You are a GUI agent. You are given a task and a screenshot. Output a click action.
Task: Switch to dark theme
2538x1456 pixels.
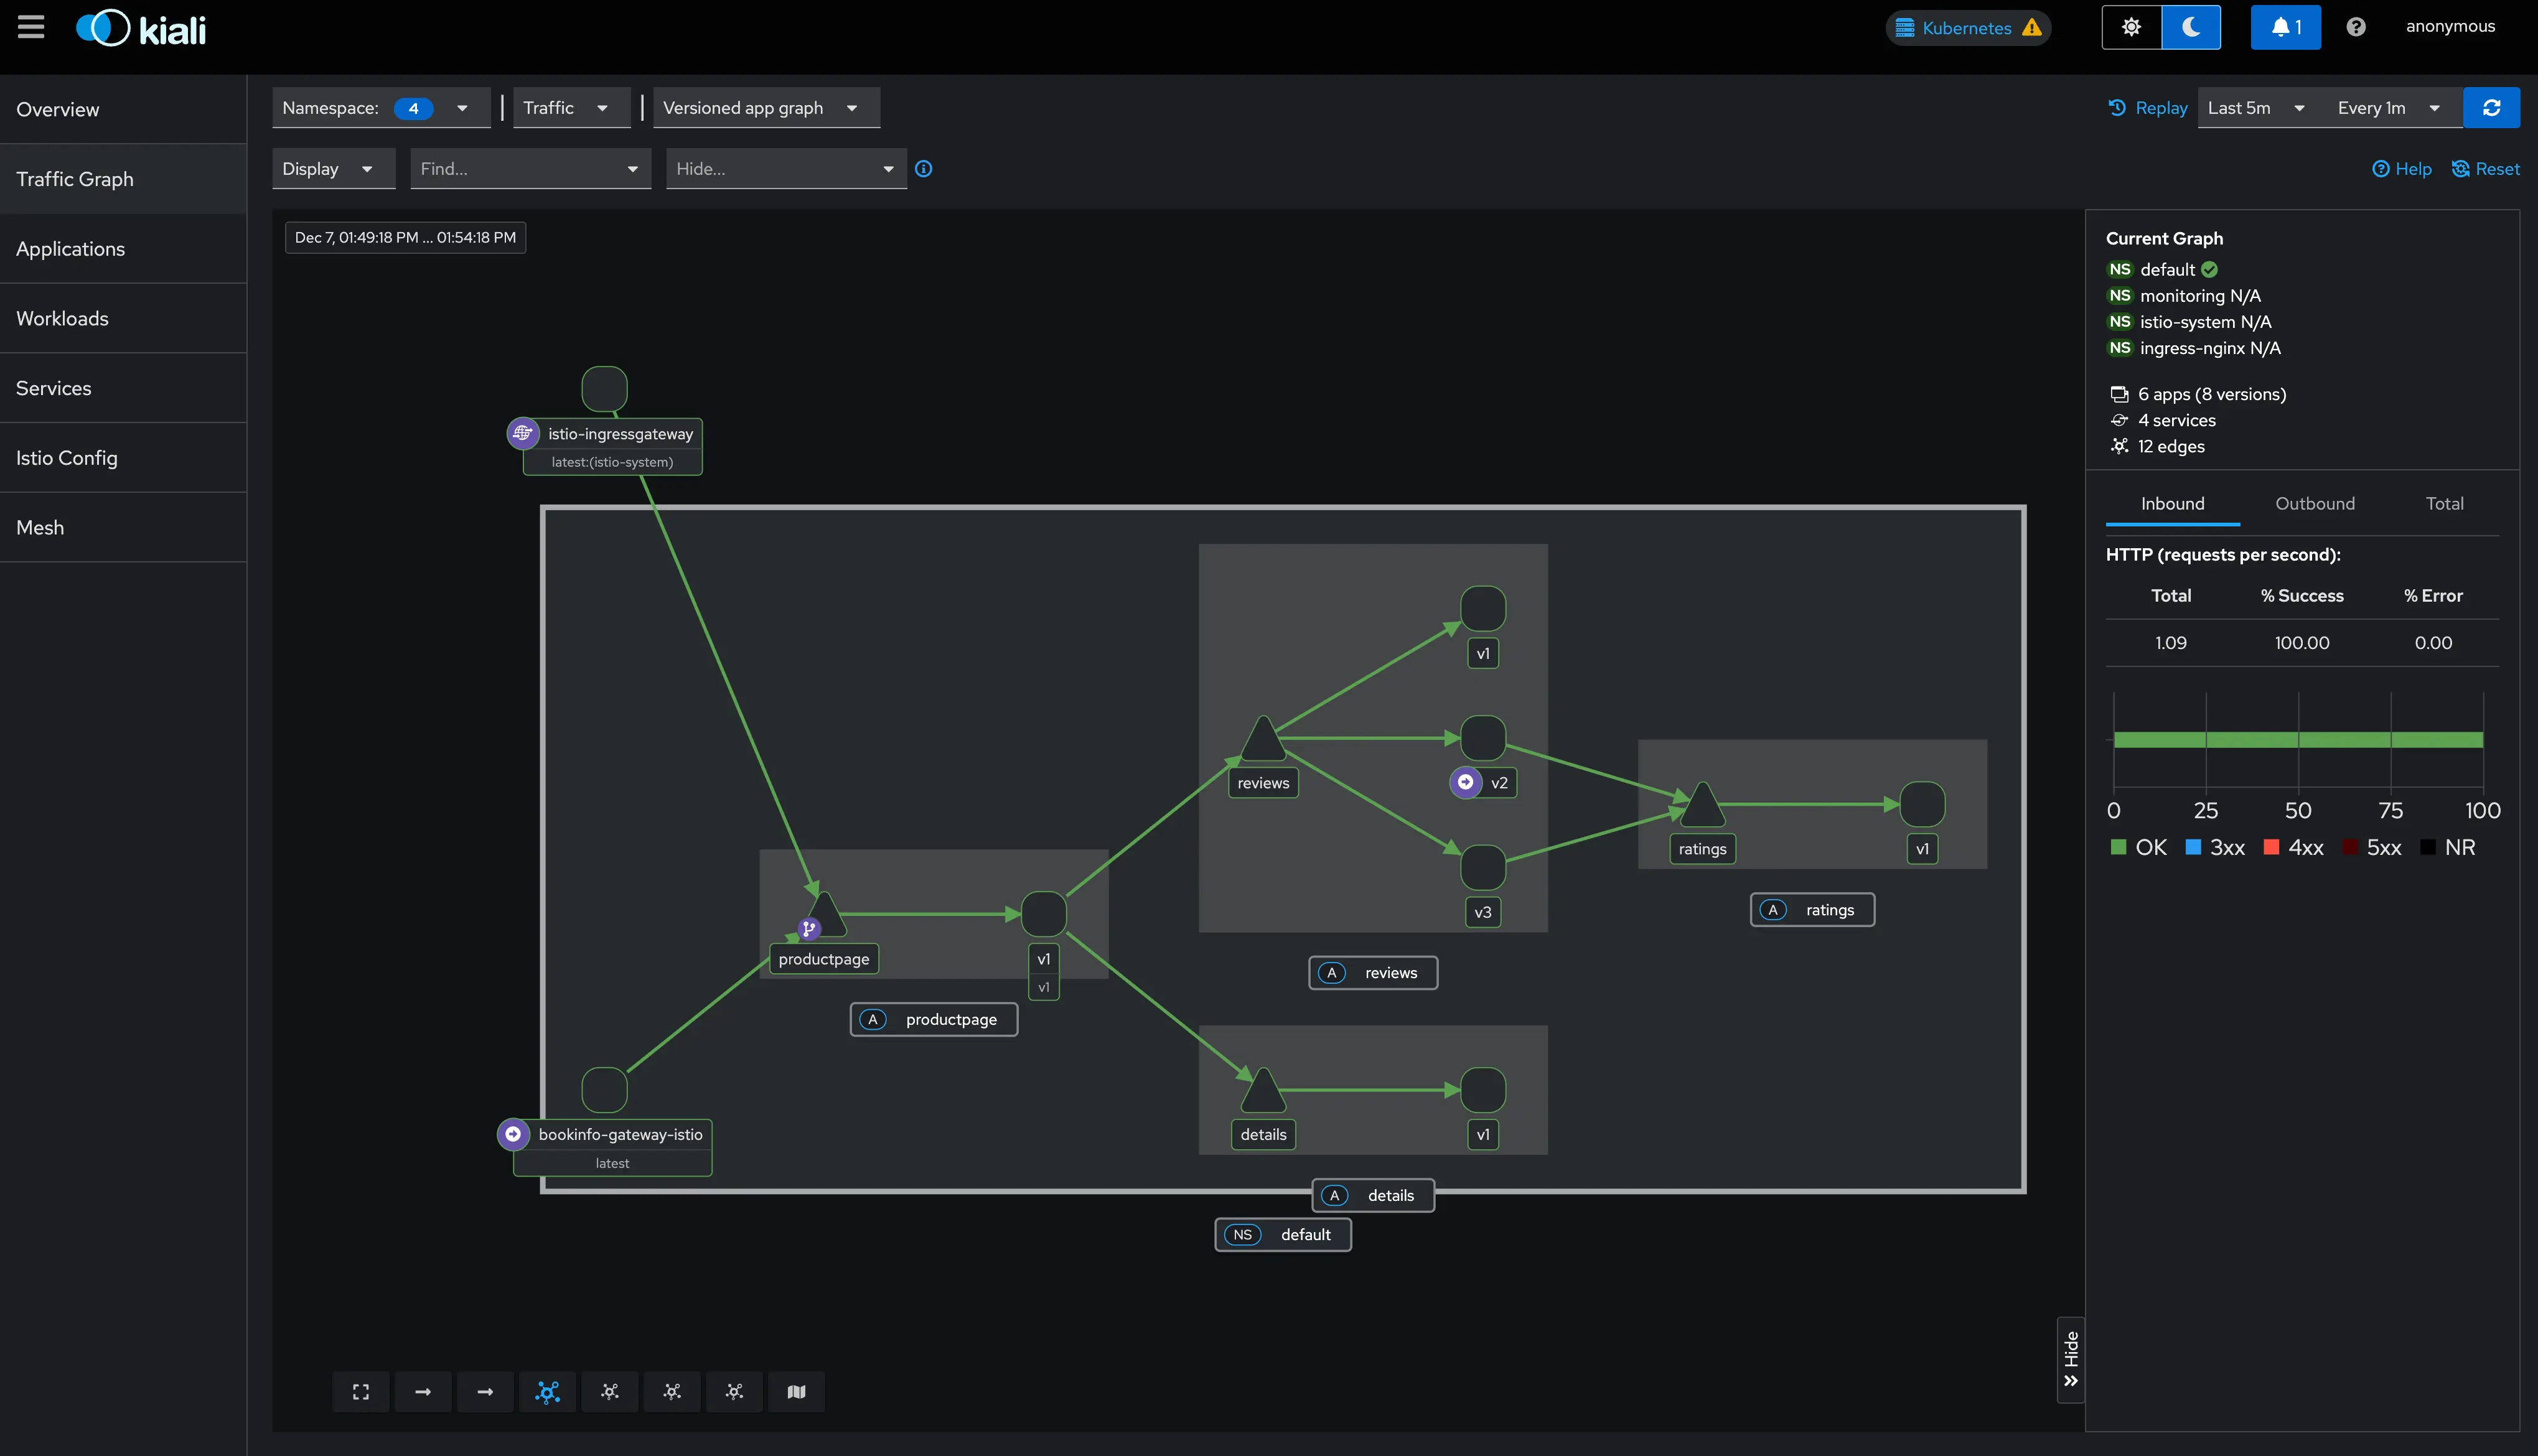pos(2191,27)
